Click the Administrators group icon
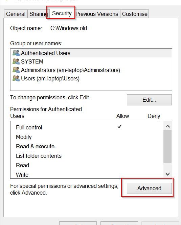 16,70
